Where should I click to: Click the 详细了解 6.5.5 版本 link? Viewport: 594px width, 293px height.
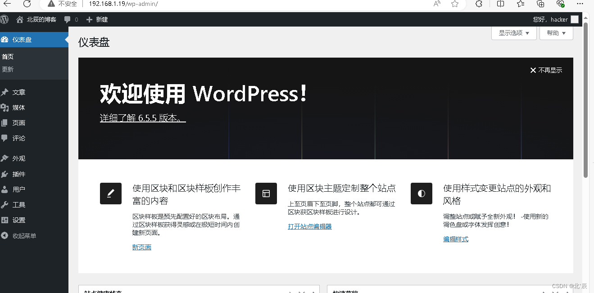coord(143,118)
